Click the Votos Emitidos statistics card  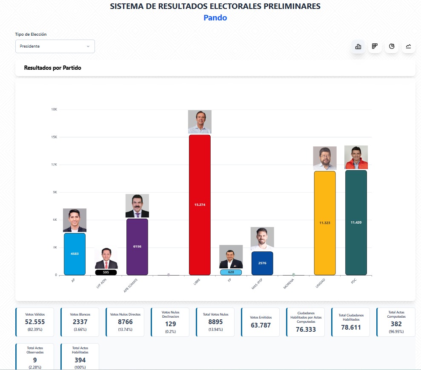(x=260, y=322)
